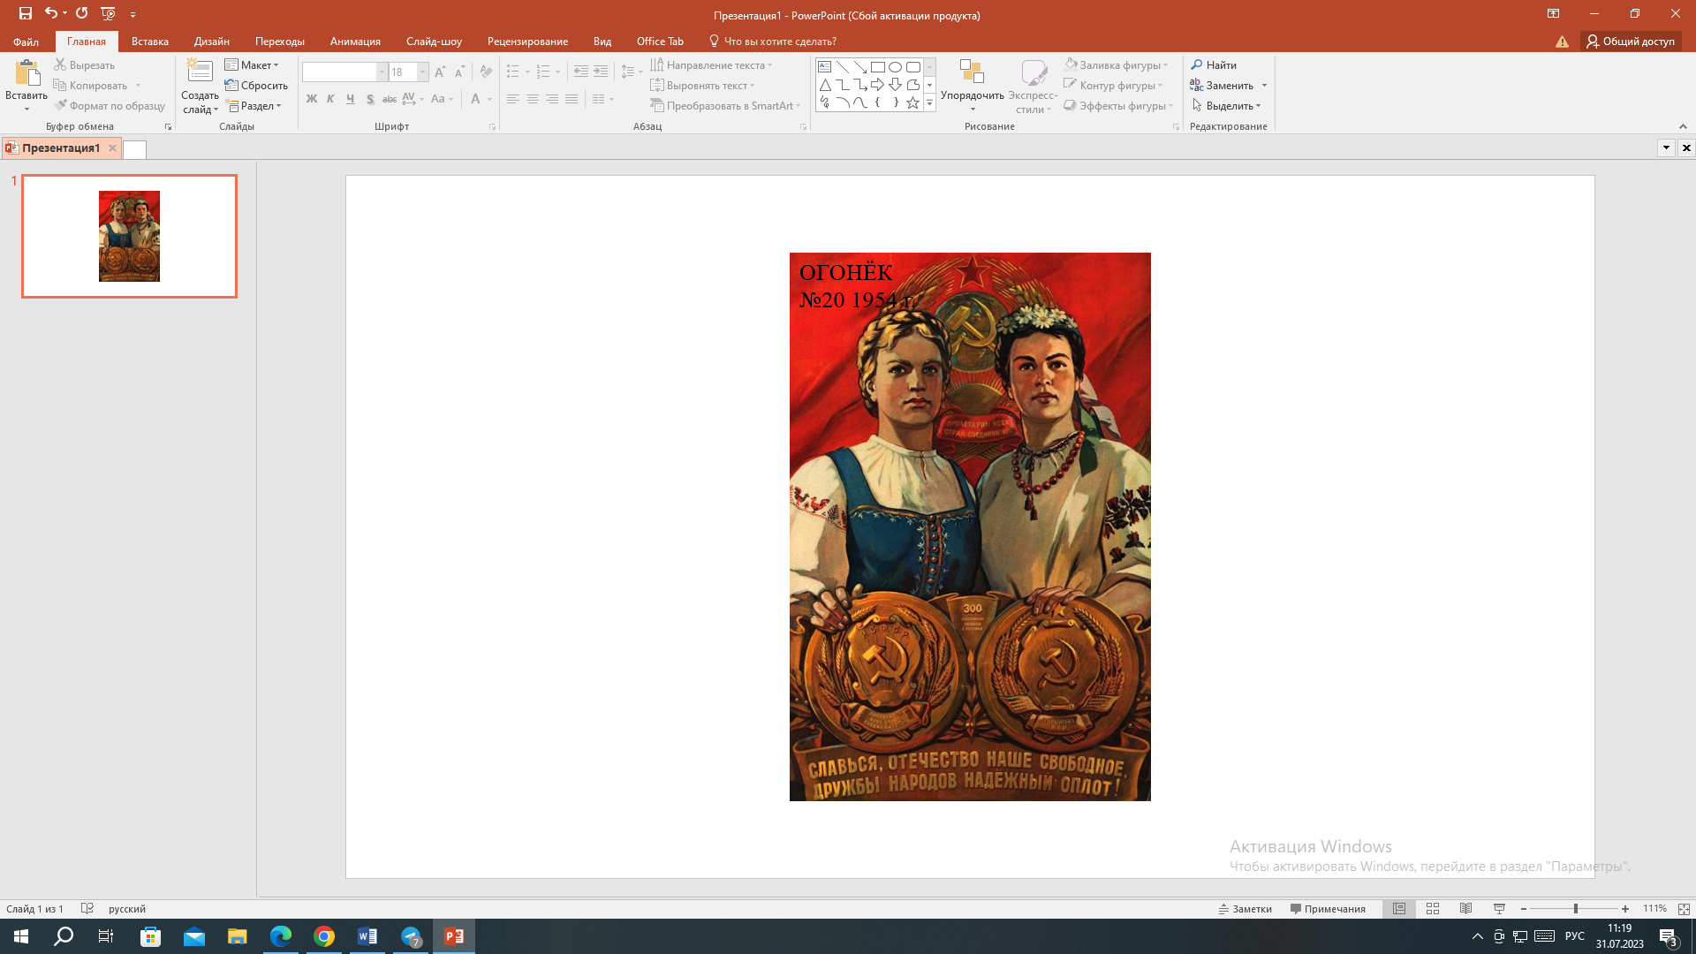Click Сбросить reset slide button
1696x954 pixels.
pos(256,86)
